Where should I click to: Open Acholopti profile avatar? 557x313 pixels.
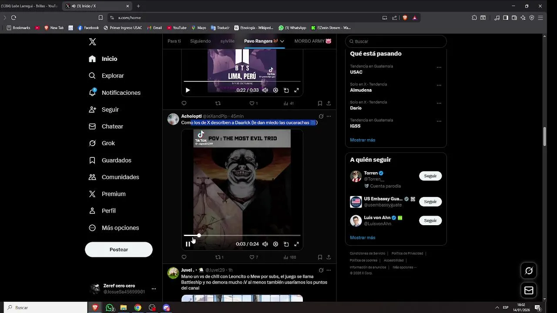point(173,119)
